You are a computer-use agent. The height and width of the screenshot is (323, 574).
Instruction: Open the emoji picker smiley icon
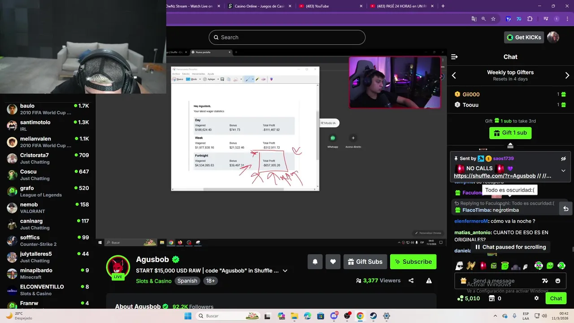pyautogui.click(x=558, y=281)
